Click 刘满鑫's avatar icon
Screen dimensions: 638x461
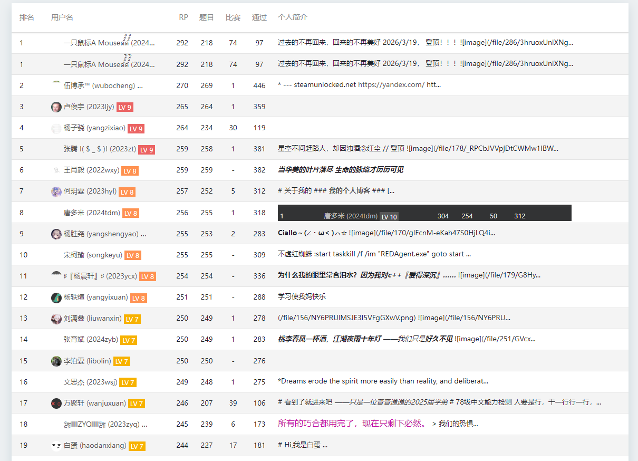coord(56,319)
